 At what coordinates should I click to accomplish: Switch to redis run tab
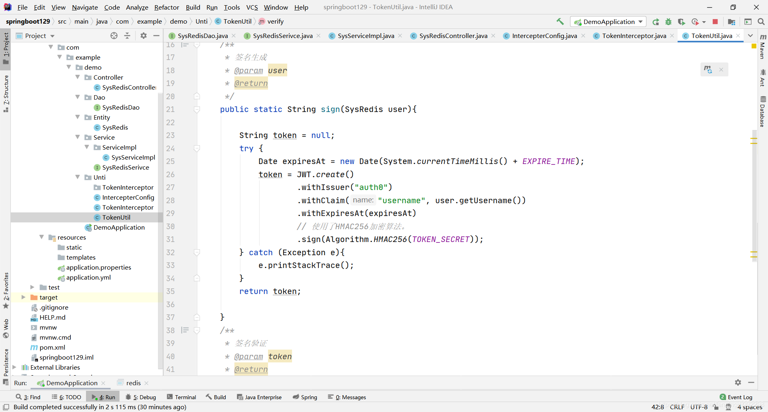[133, 383]
